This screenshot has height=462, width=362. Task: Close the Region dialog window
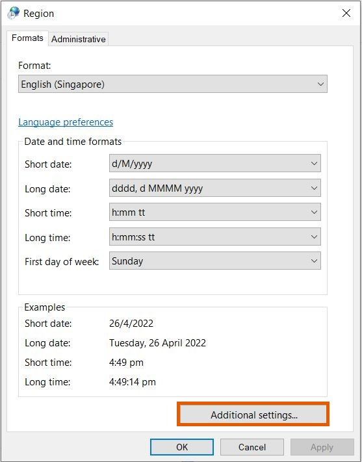[x=346, y=13]
